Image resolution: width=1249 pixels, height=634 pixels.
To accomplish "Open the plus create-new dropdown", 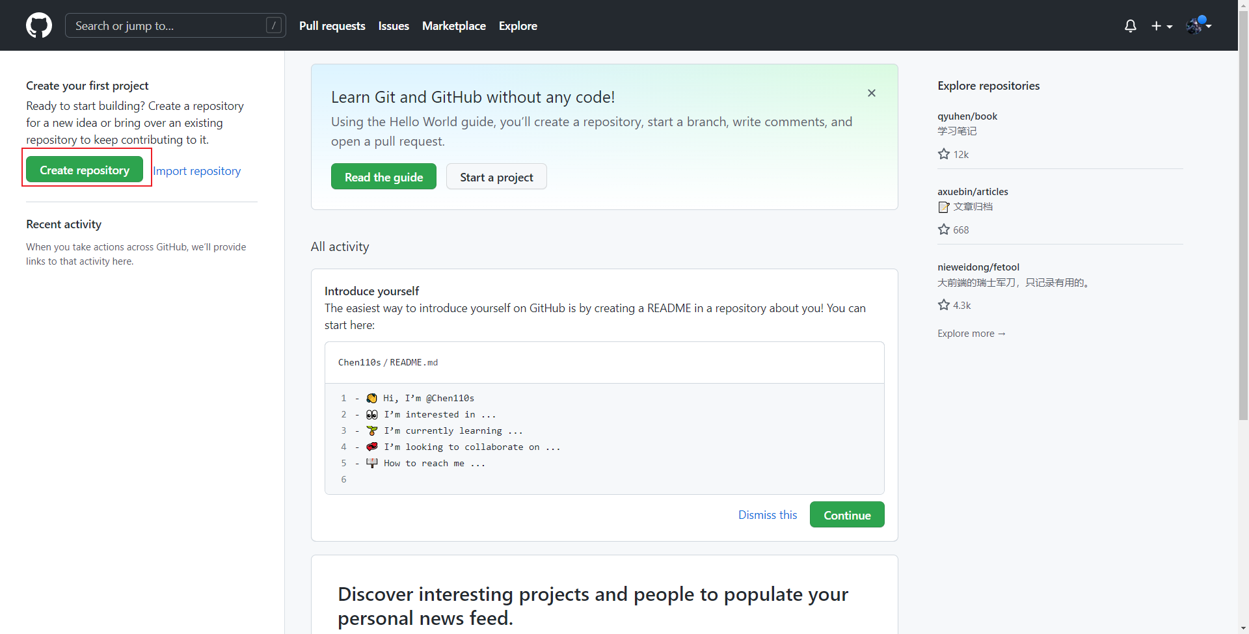I will (1161, 26).
